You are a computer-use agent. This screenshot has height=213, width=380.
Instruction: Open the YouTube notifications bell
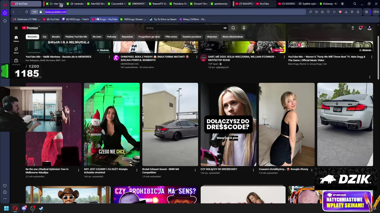tap(360, 28)
